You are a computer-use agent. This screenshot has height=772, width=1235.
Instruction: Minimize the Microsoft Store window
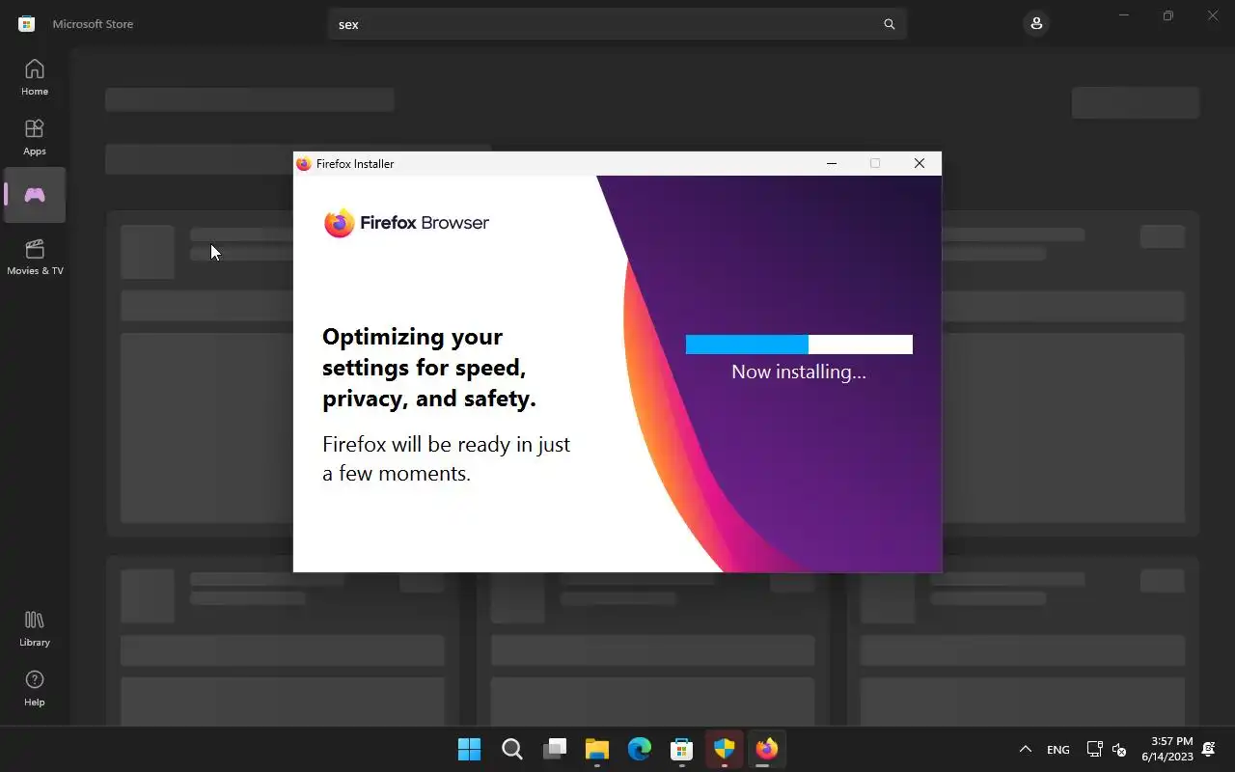tap(1124, 15)
